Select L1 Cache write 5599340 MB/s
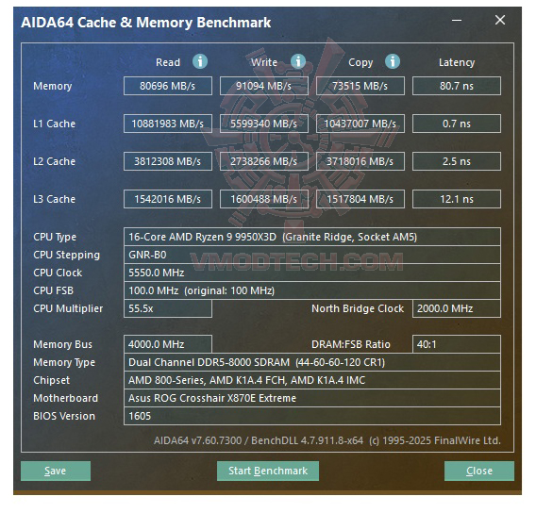This screenshot has height=513, width=536. tap(264, 124)
